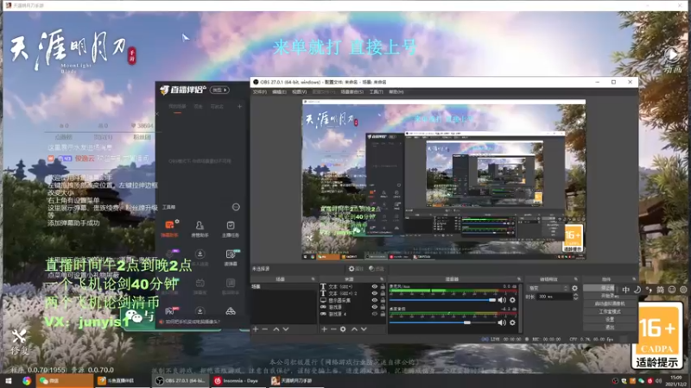The image size is (691, 388).
Task: Open microphone/Aux audio settings gear
Action: (512, 300)
